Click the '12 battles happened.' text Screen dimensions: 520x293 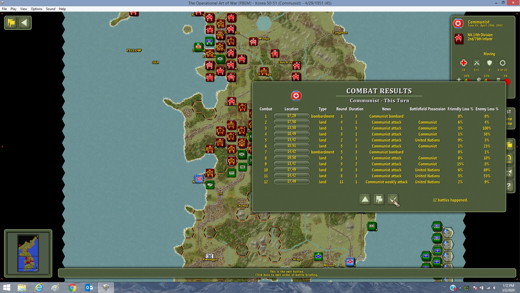tap(450, 200)
